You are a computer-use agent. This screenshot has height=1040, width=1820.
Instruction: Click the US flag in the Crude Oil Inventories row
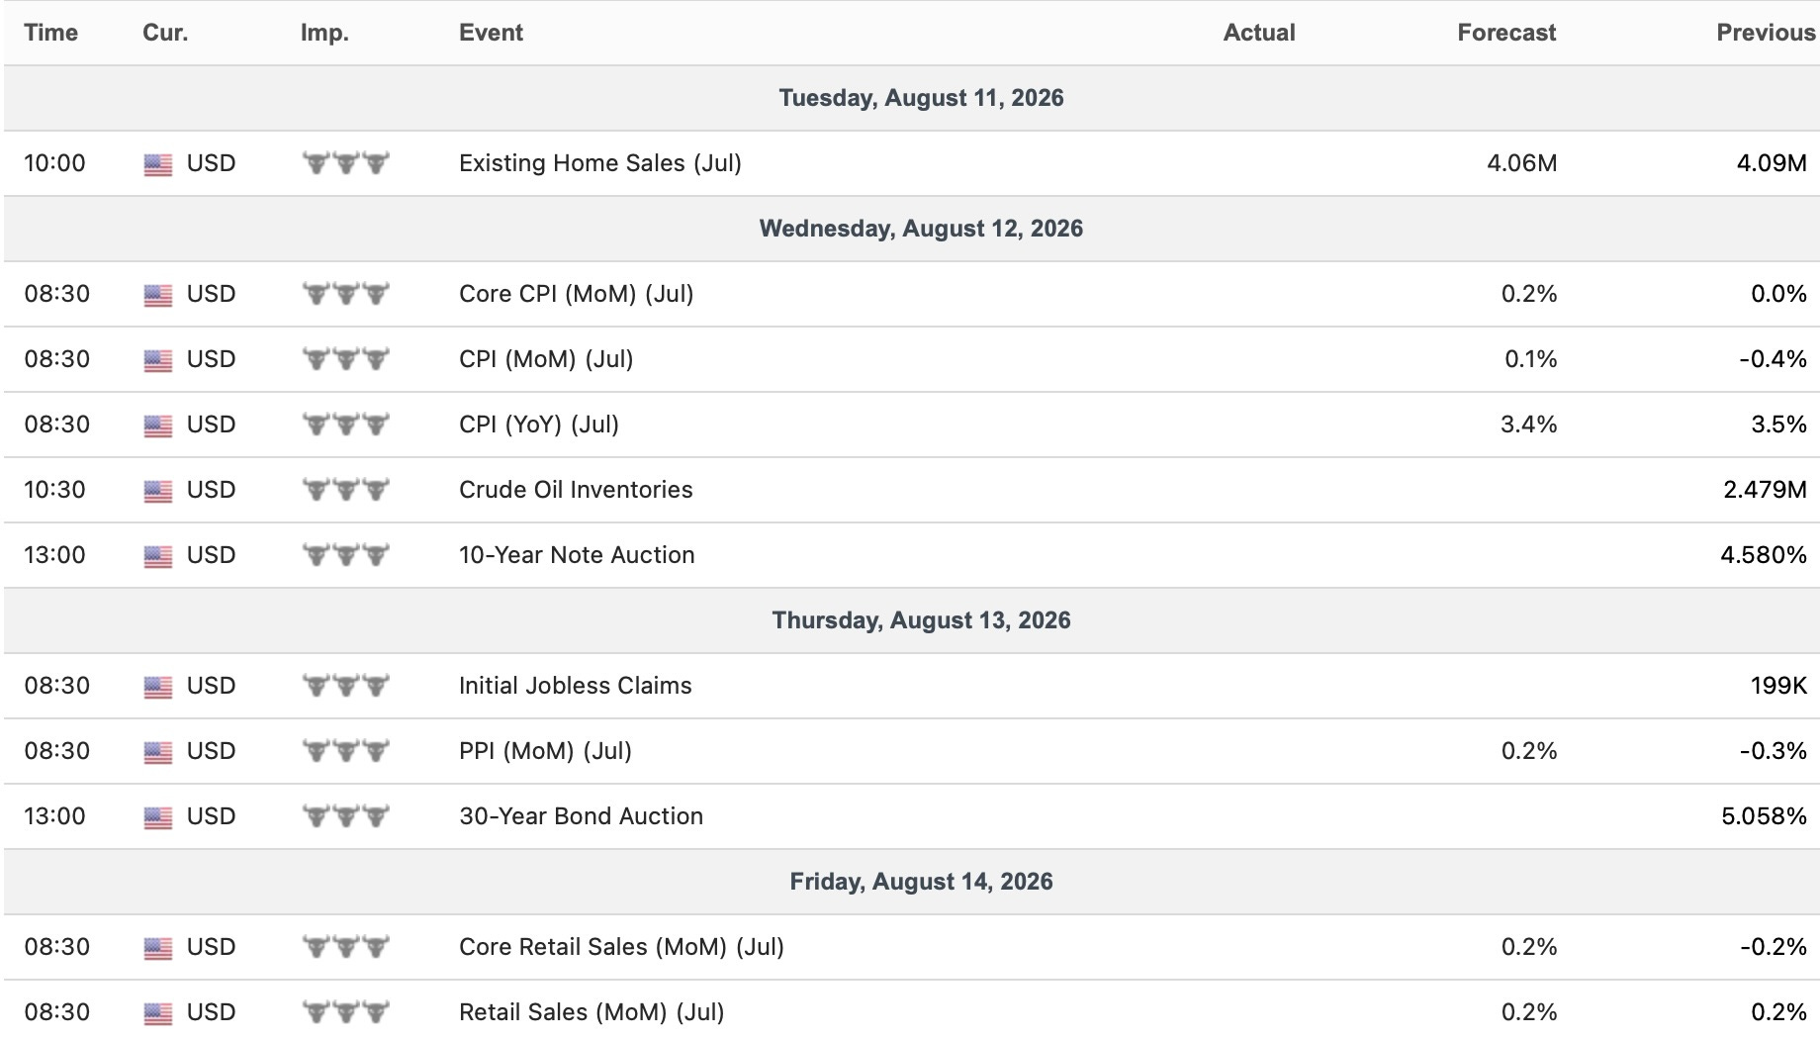coord(158,491)
